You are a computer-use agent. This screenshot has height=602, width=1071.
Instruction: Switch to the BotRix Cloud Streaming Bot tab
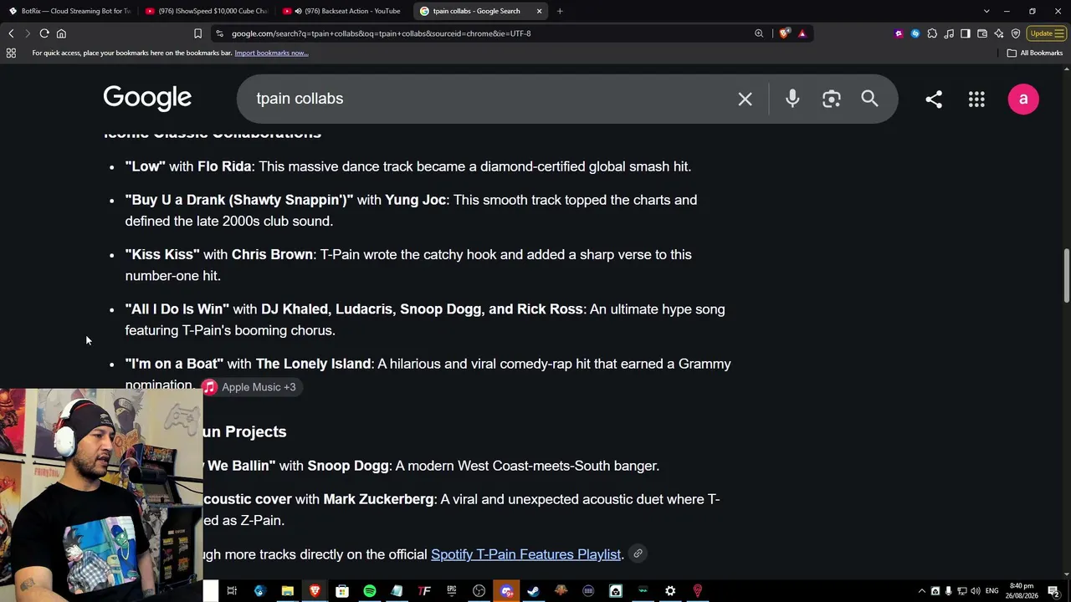69,11
